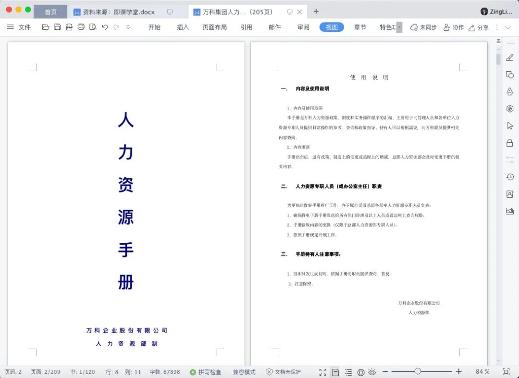Click the zoom in plus button
This screenshot has width=519, height=378.
(459, 371)
